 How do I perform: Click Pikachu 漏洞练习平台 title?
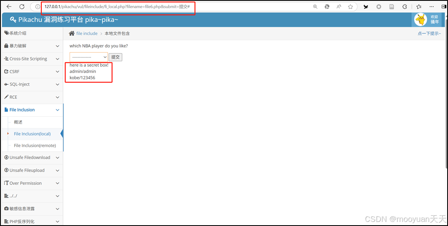point(68,20)
